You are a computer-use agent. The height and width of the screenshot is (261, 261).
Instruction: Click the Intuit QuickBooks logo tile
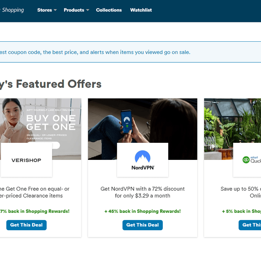tap(247, 160)
